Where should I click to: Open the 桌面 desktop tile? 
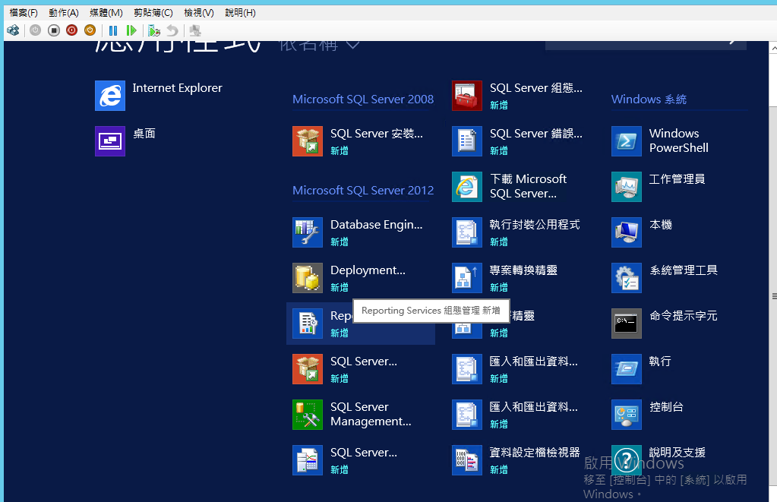point(125,141)
